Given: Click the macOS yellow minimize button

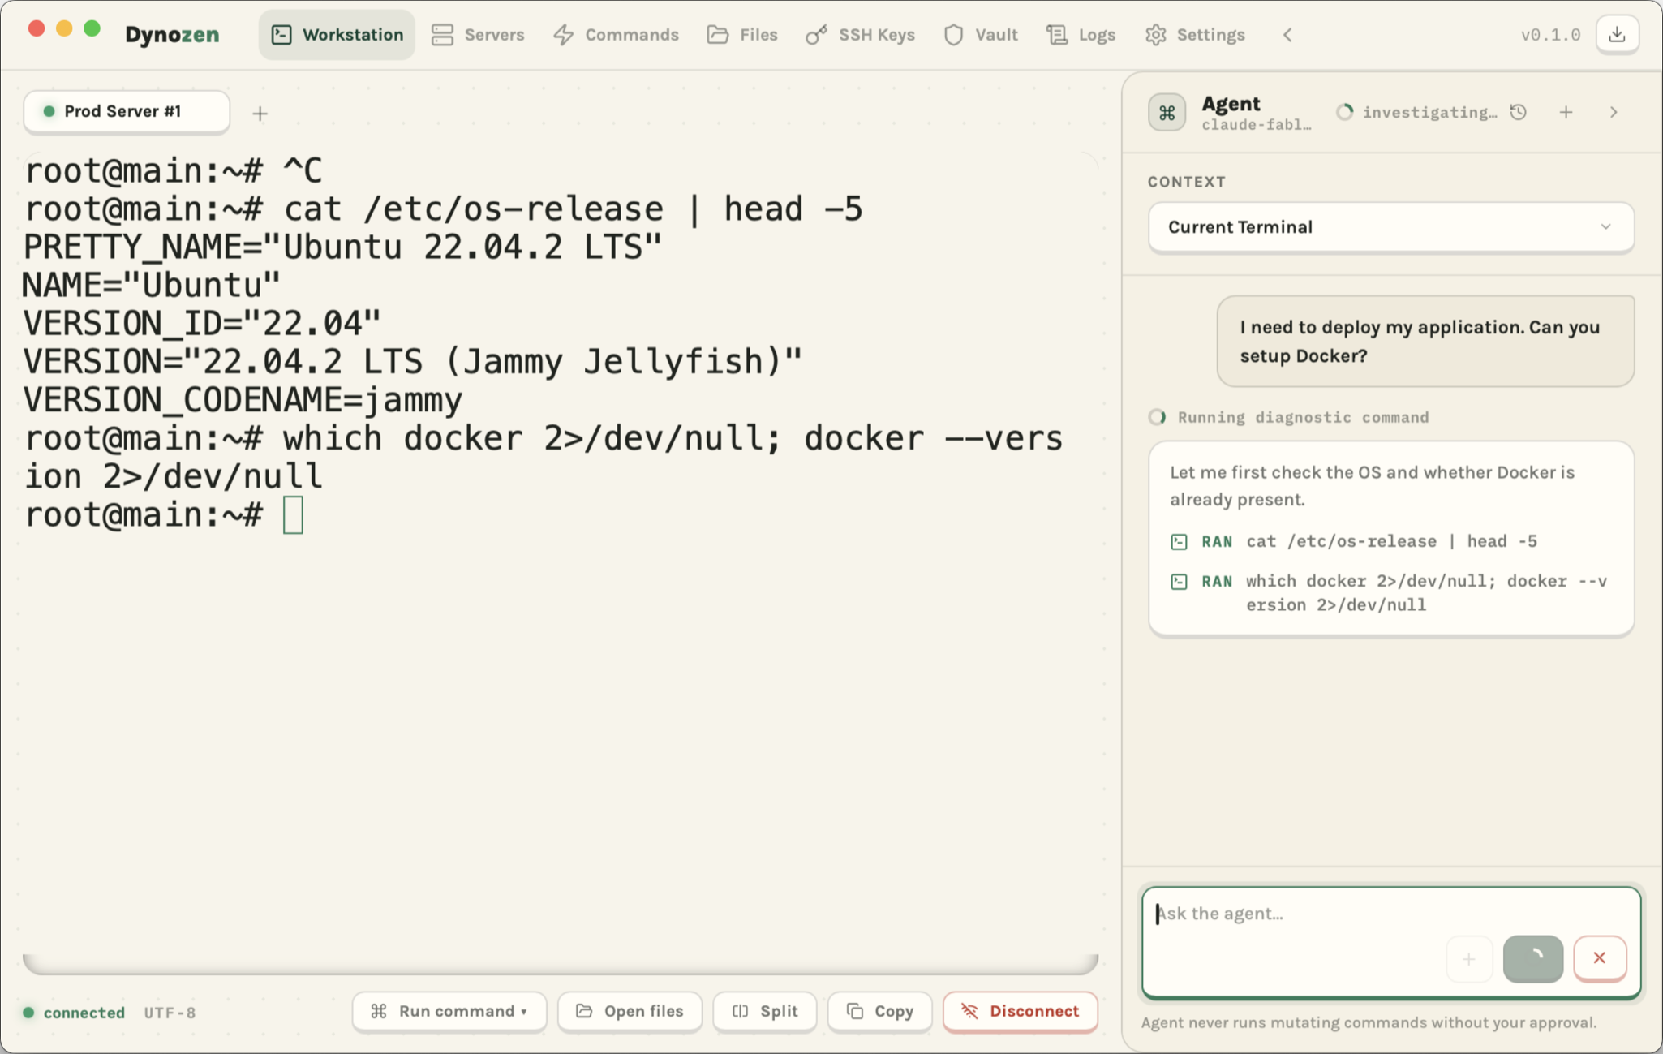Looking at the screenshot, I should (64, 29).
